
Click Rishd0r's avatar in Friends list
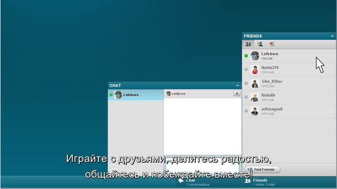tap(255, 97)
